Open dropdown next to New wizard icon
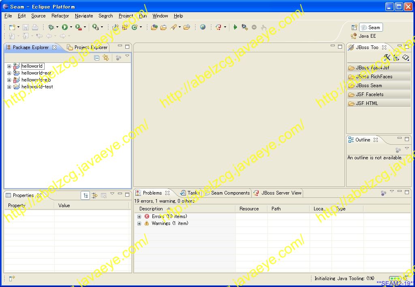415x287 pixels. coord(18,27)
